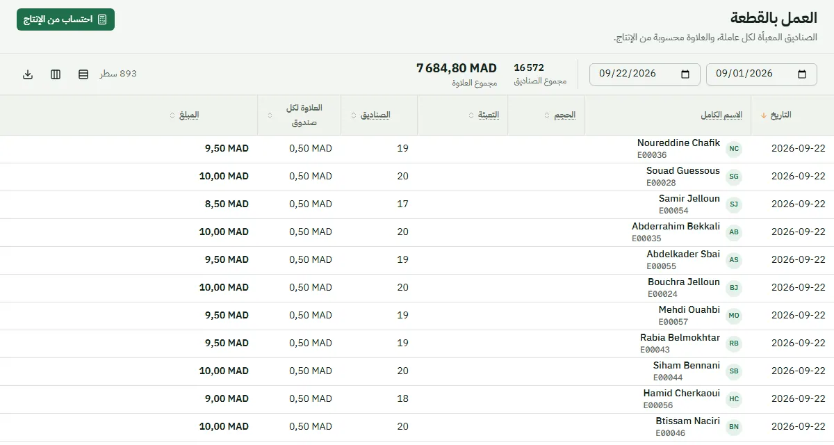Click the total boxes value 16 572
Screen dimensions: 834x445
click(529, 68)
